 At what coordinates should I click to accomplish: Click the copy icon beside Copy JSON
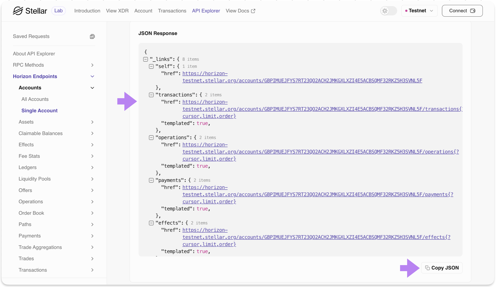coord(427,268)
